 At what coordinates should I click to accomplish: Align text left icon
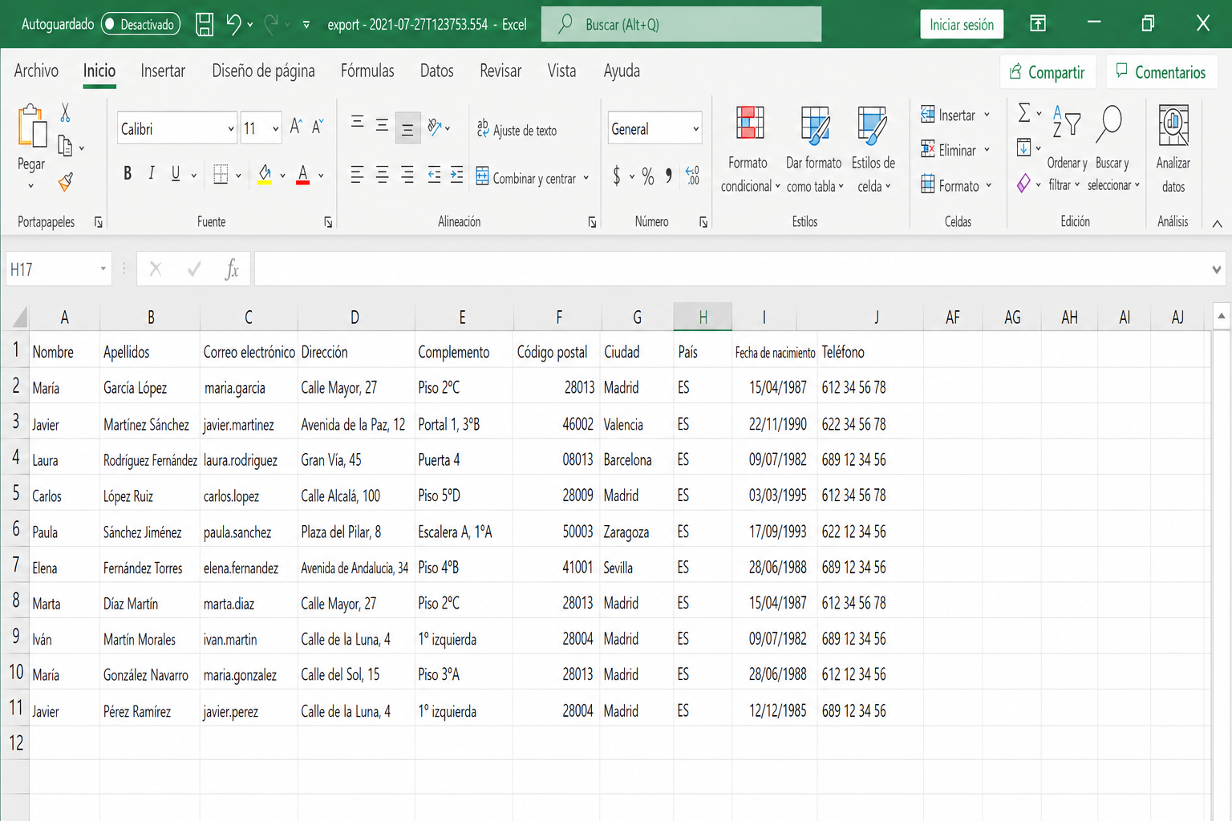click(x=358, y=174)
